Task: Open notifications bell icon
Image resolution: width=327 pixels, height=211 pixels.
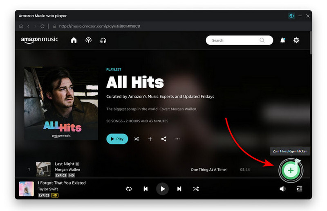Action: pos(282,40)
